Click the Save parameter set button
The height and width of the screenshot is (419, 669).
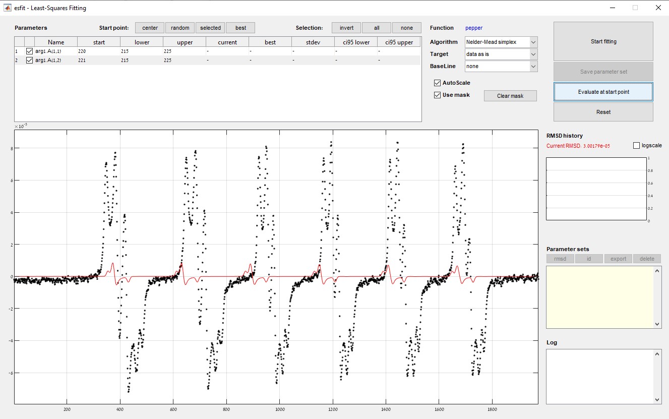click(603, 72)
